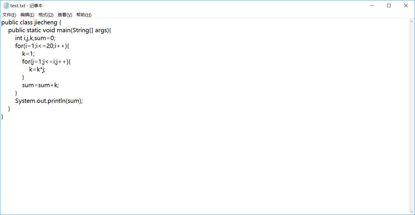Open the 文件(F) menu
The height and width of the screenshot is (215, 415).
pyautogui.click(x=9, y=15)
